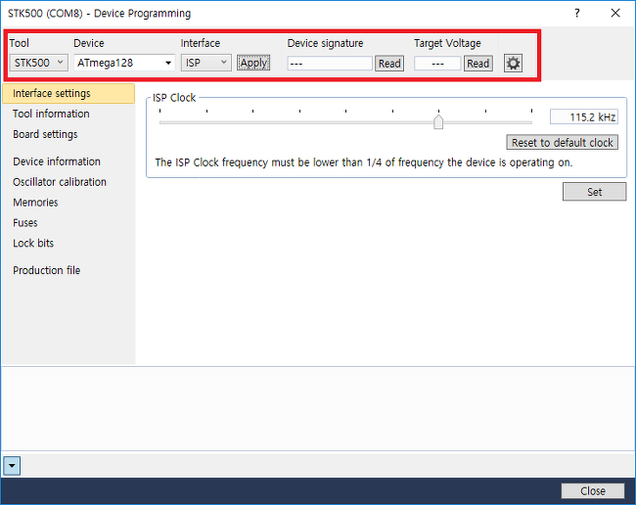Open the Tool information page
The width and height of the screenshot is (636, 505).
(x=51, y=114)
